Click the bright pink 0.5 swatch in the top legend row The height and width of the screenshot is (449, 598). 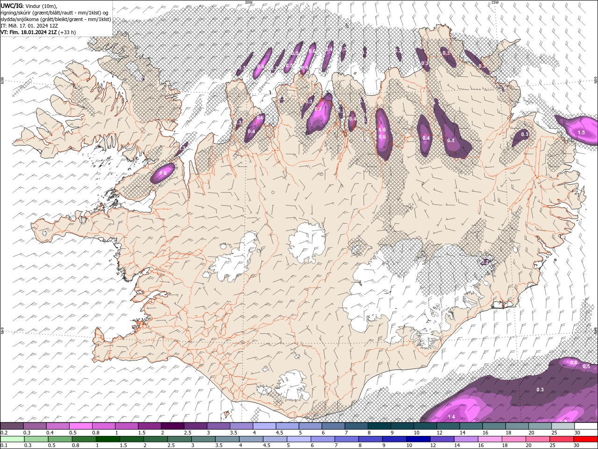point(81,426)
